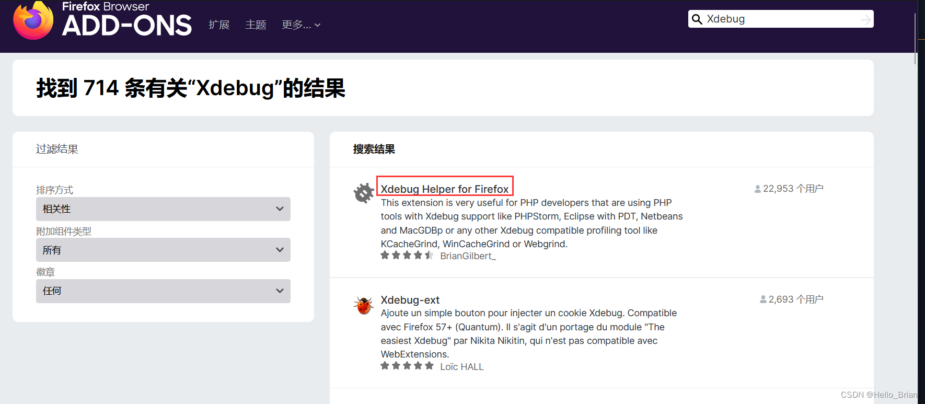Open the Firefox Browser ADD-ONS home title
Viewport: 925px width, 404px height.
pos(126,19)
